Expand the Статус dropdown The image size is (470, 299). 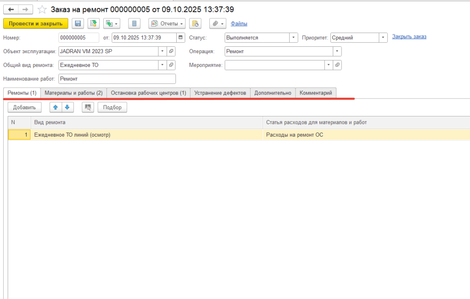(293, 38)
